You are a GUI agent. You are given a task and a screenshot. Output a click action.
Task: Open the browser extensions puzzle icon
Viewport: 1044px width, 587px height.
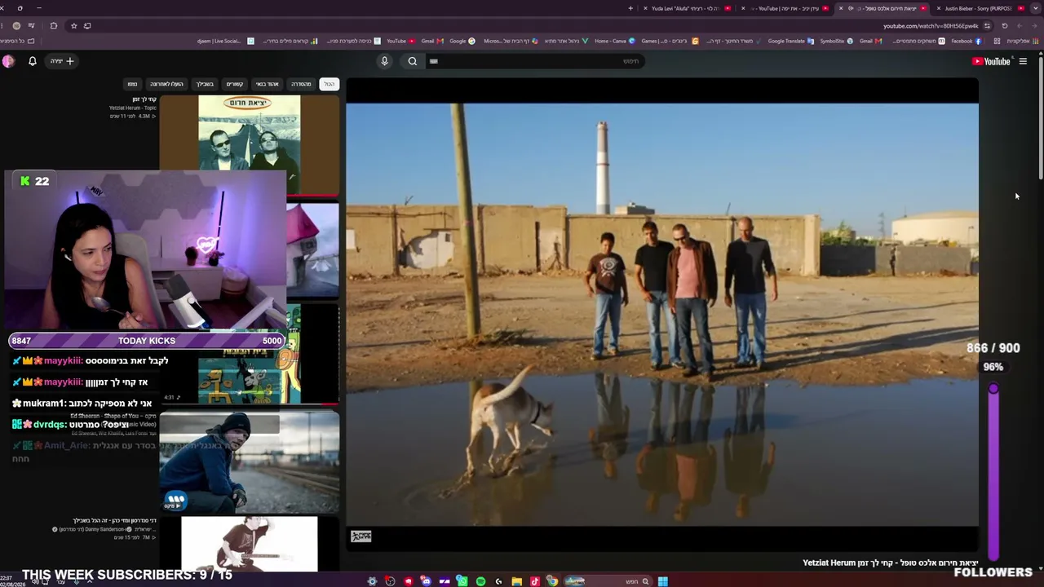click(54, 26)
